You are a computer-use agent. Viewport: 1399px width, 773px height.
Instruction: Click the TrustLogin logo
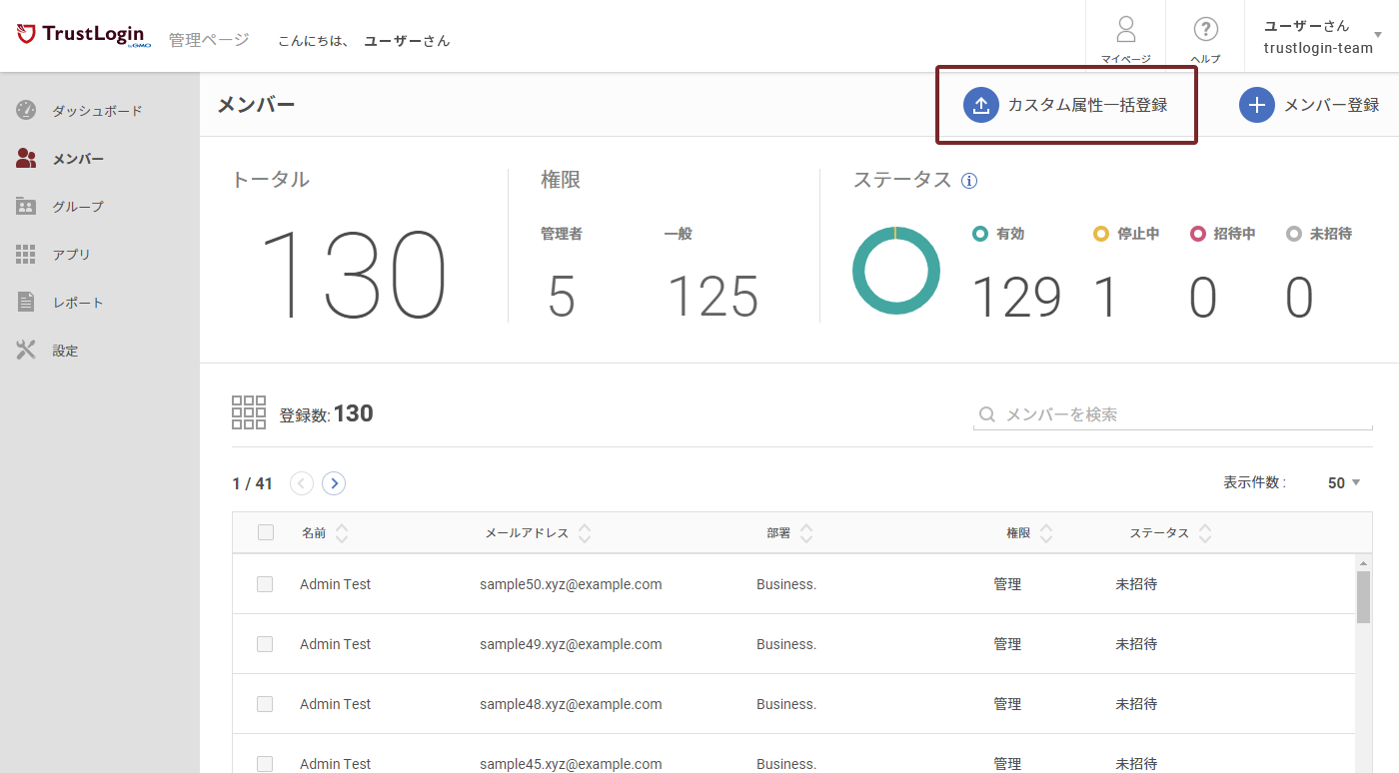pyautogui.click(x=84, y=36)
